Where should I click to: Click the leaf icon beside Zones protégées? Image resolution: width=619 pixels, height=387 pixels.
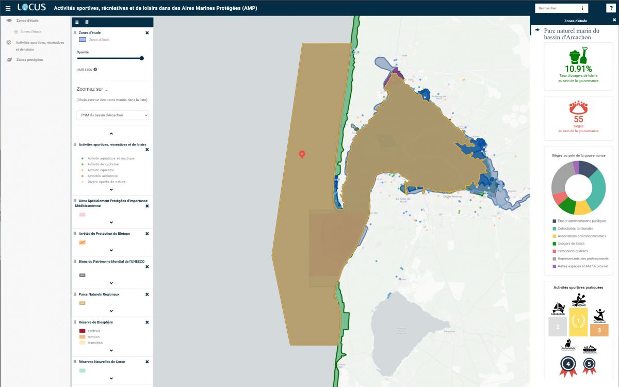coord(9,60)
